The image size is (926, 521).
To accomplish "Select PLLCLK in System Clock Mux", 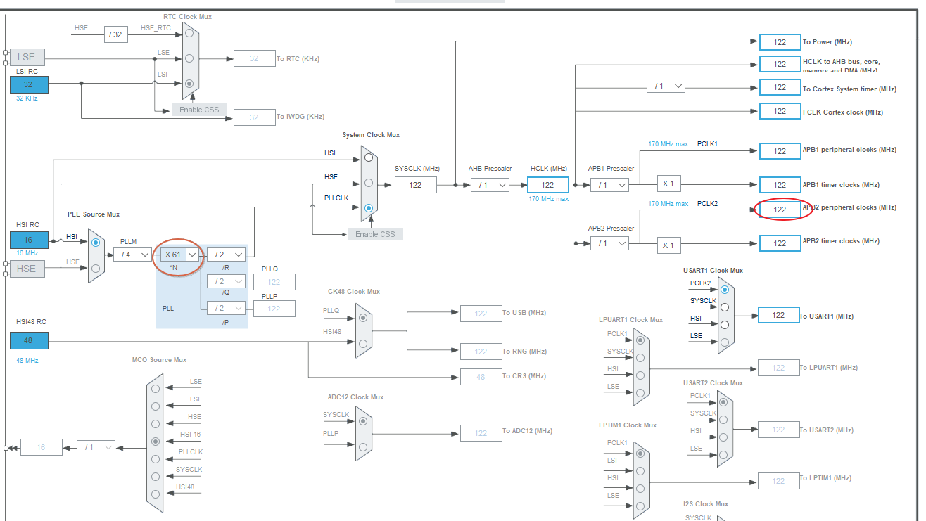I will click(x=369, y=207).
